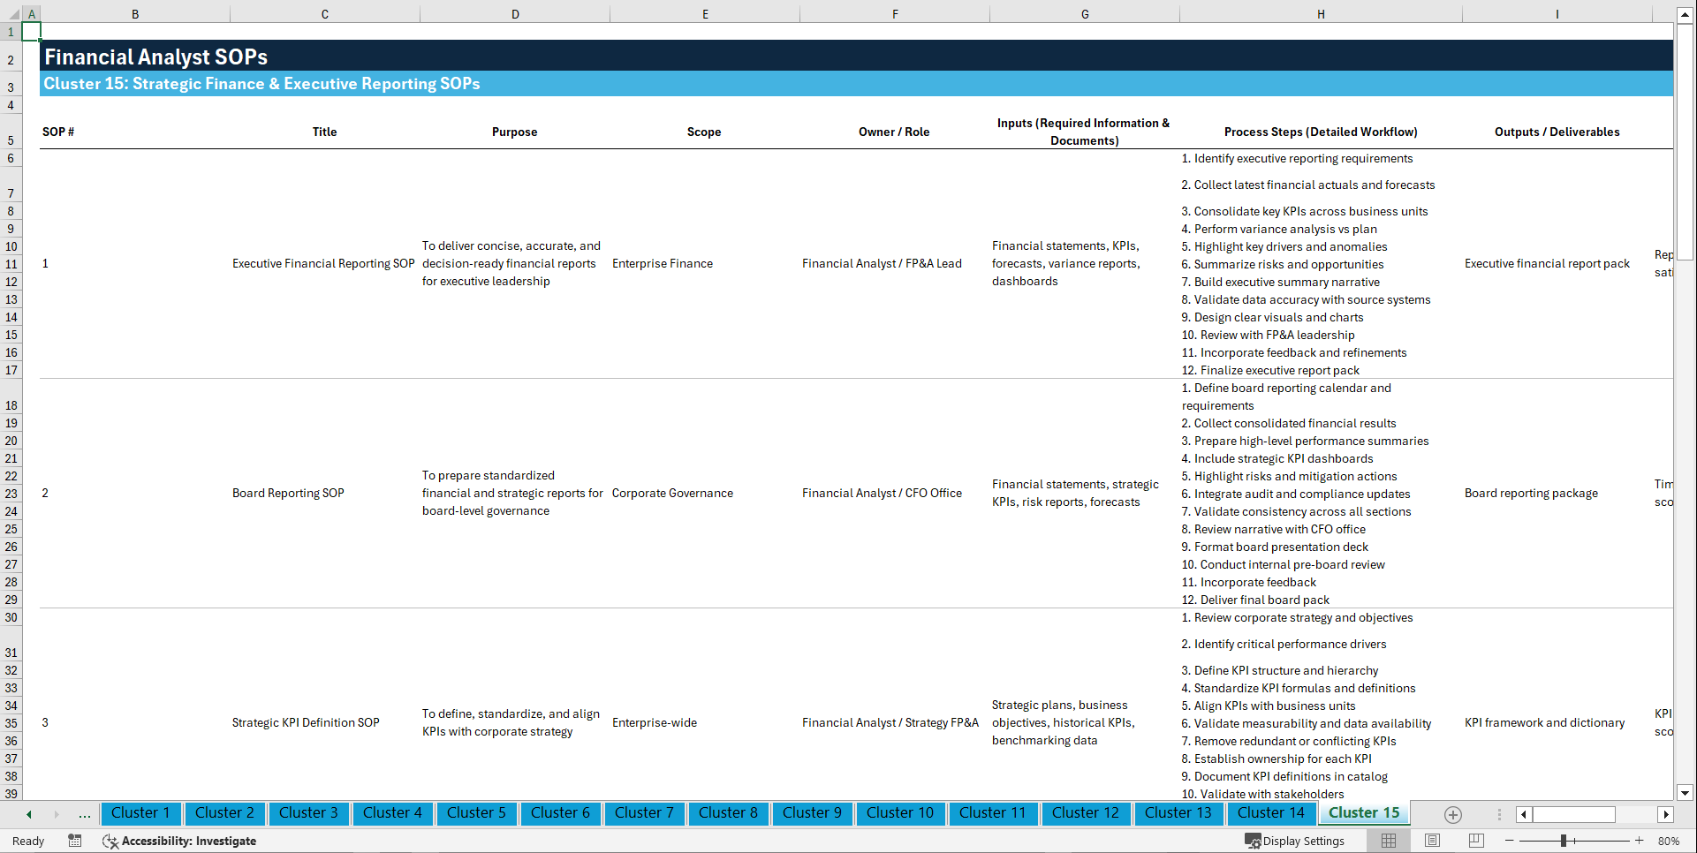Add a new worksheet with the plus icon
The image size is (1697, 853).
pyautogui.click(x=1451, y=814)
